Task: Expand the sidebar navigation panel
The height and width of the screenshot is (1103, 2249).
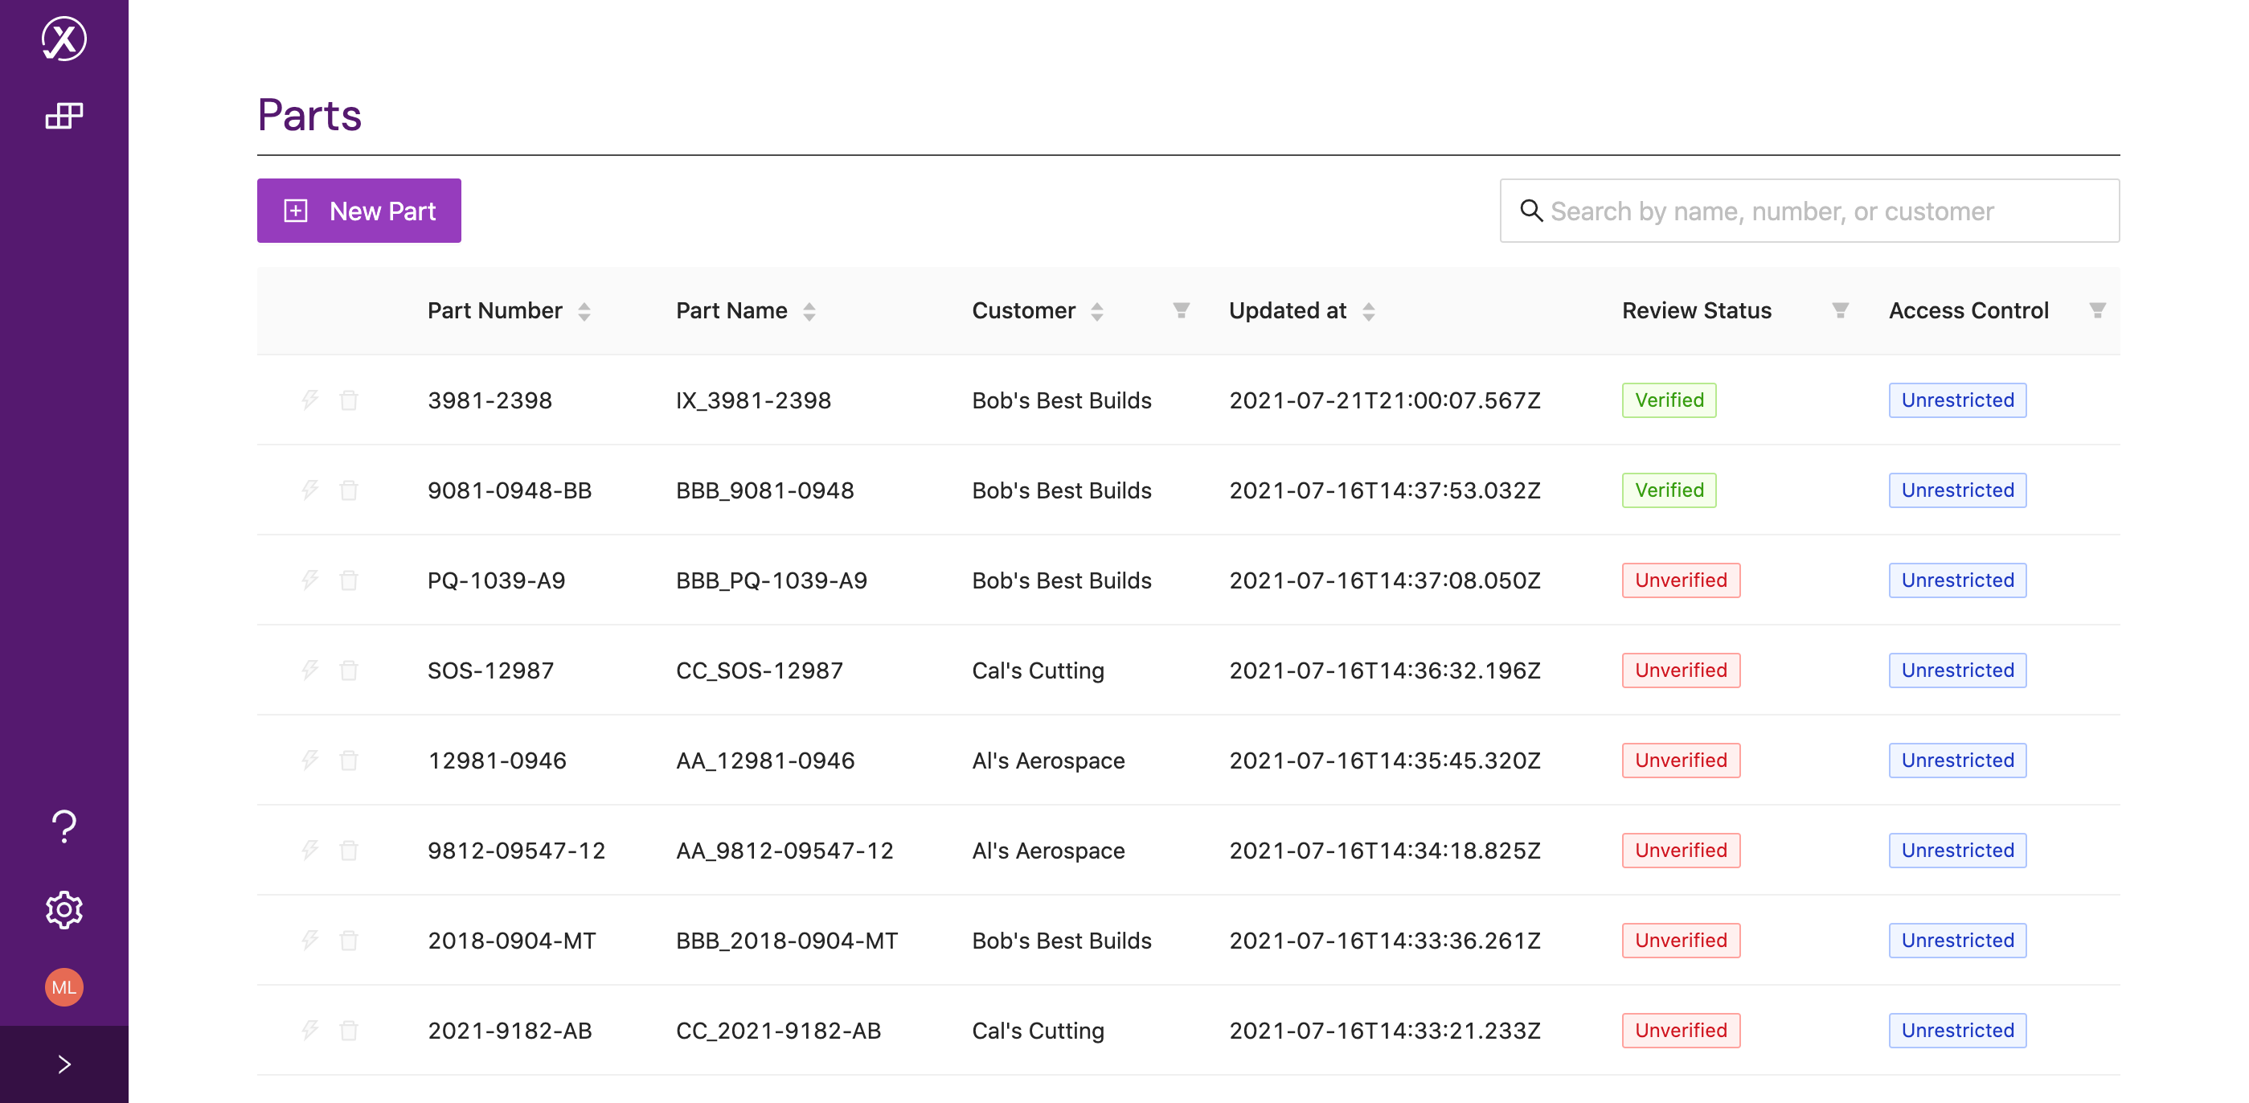Action: pyautogui.click(x=64, y=1063)
